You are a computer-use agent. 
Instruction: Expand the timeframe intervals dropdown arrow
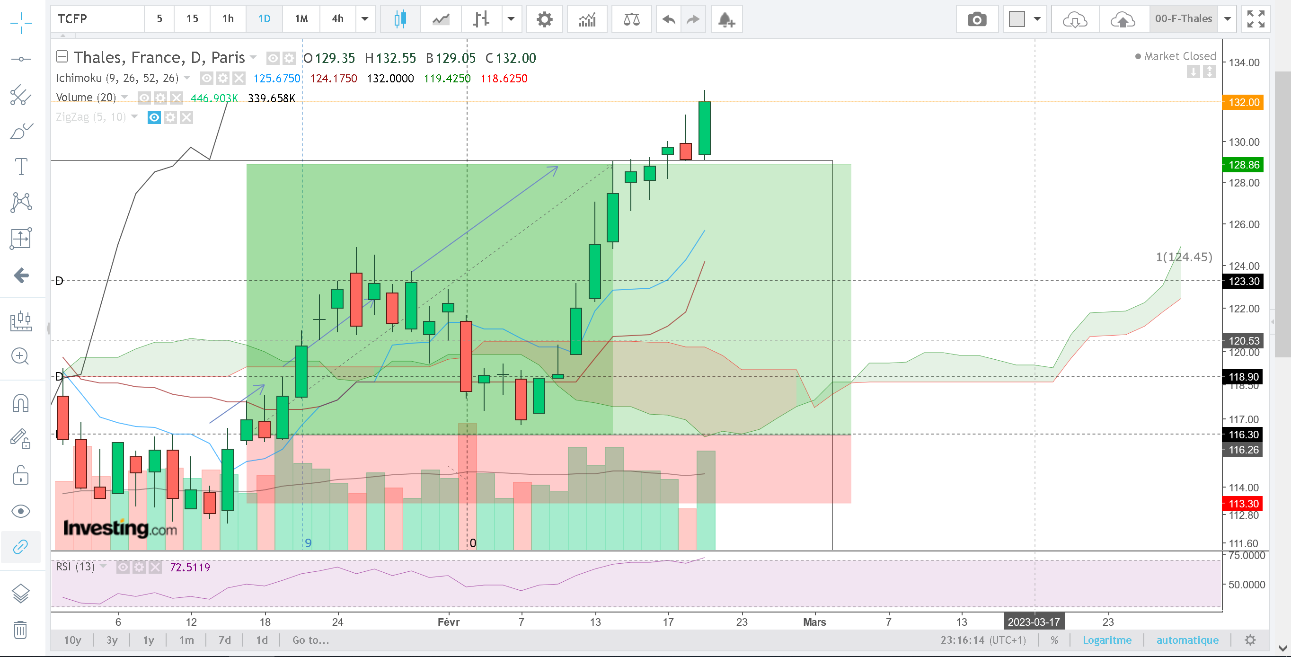(x=365, y=19)
